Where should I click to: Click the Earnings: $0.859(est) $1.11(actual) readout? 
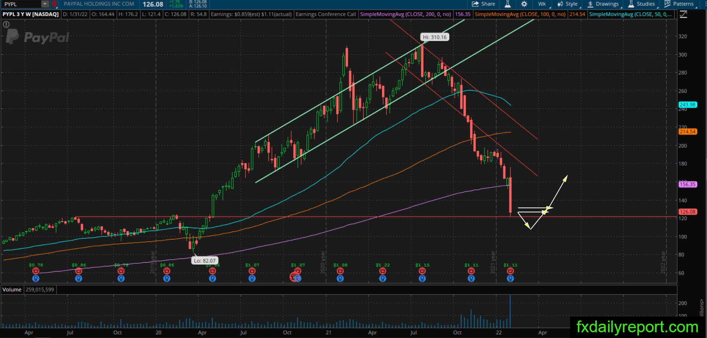(251, 14)
